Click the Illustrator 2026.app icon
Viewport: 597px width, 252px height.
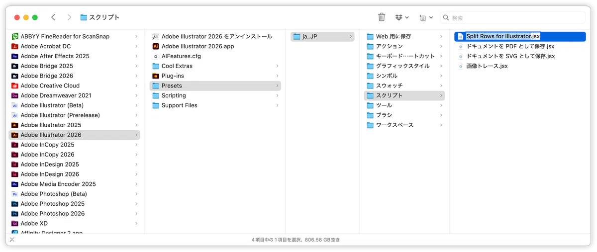click(156, 46)
